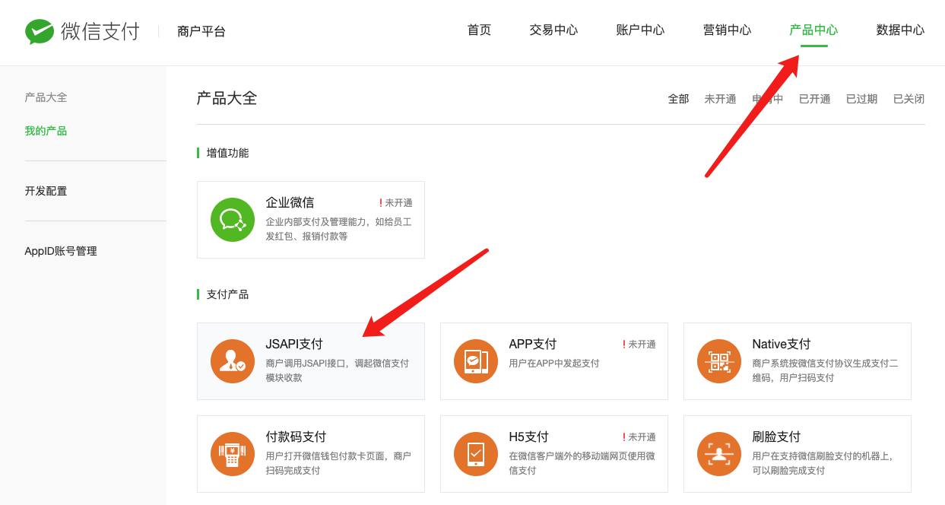
Task: Open AppID账号管理 in the sidebar
Action: click(x=61, y=251)
